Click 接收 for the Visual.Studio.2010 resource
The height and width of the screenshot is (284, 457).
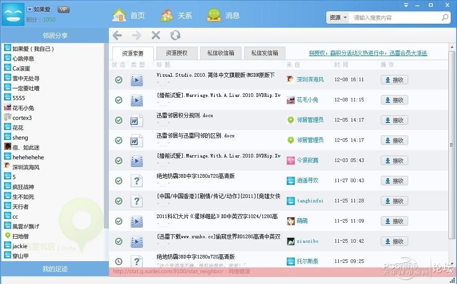click(x=394, y=80)
